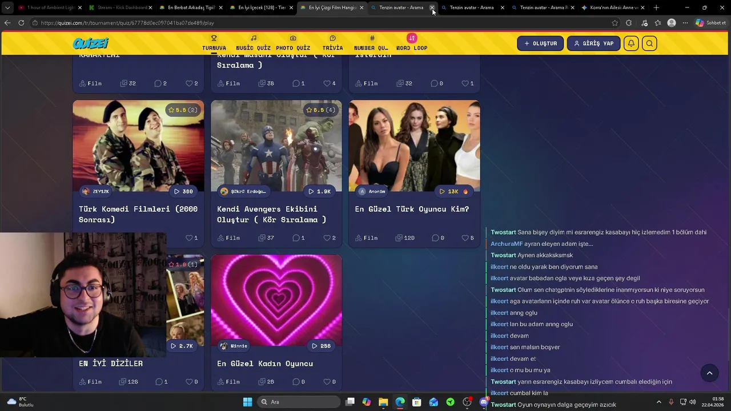This screenshot has height=411, width=731.
Task: Switch to 1 hour of Ambient Light tab
Action: point(49,7)
